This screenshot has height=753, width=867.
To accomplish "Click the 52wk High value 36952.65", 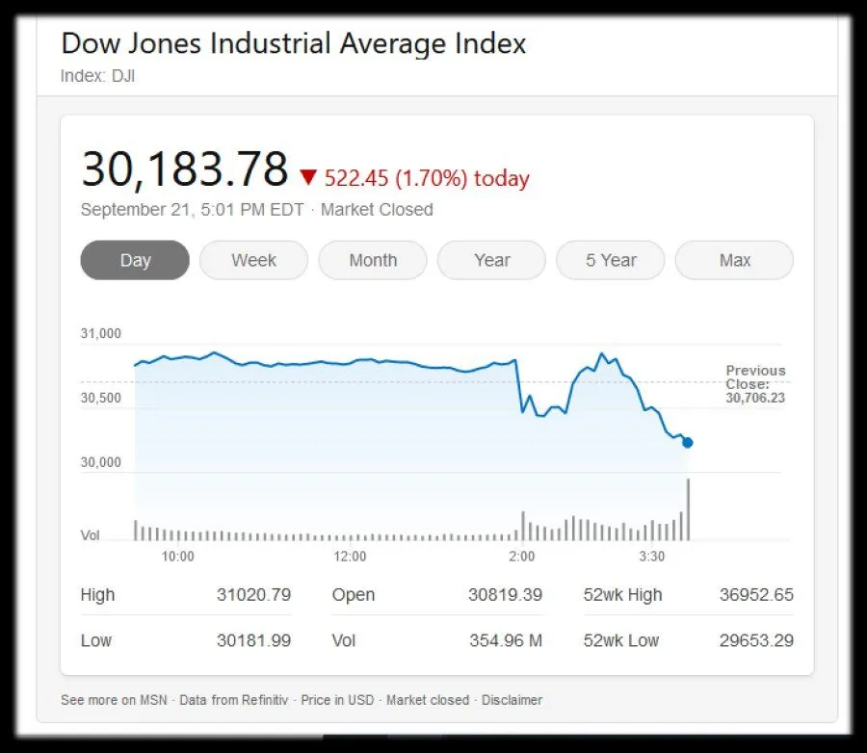I will point(756,595).
